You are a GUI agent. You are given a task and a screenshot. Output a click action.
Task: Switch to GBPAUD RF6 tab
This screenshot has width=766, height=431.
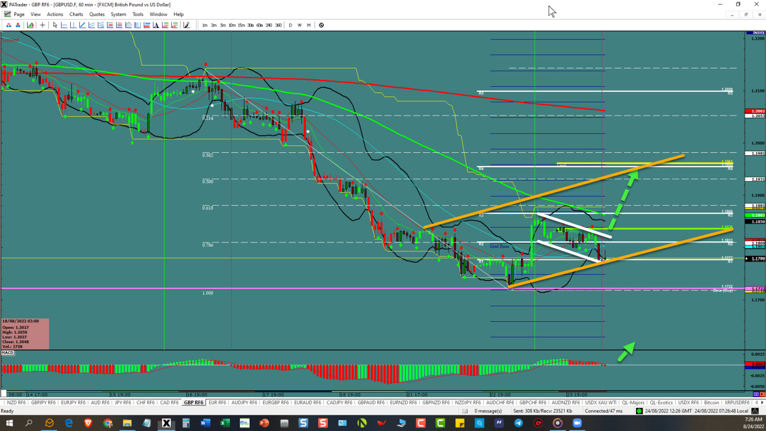tap(372, 402)
